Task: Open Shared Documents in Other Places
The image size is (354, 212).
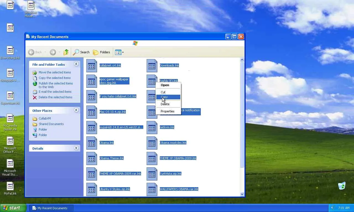Action: pos(51,124)
